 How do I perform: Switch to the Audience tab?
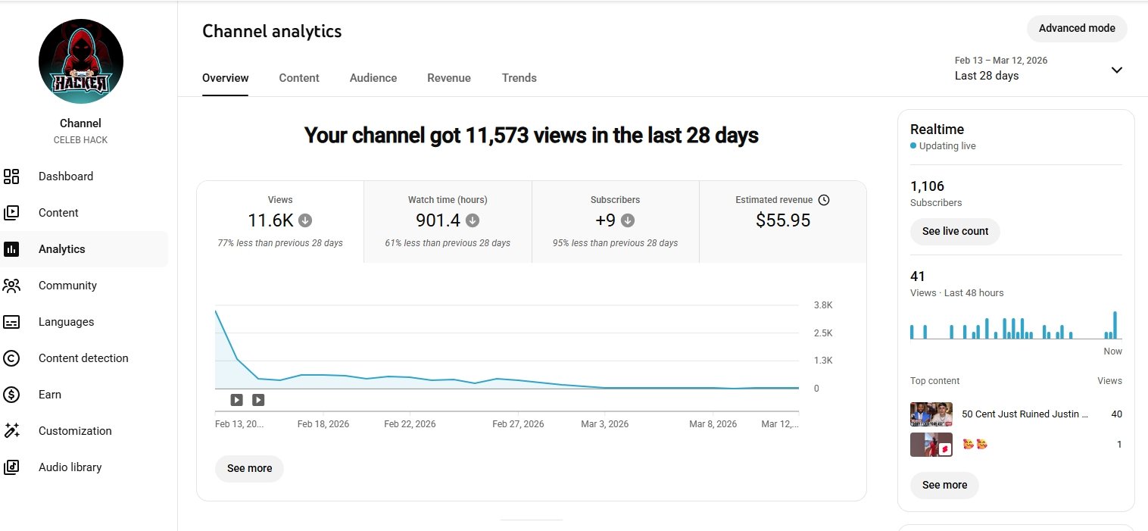pos(373,78)
